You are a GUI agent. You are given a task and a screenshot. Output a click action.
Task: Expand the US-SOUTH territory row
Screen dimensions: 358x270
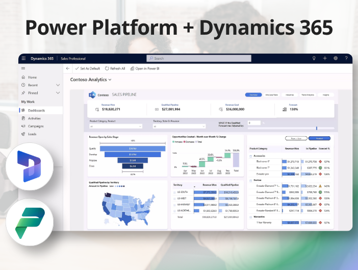[x=174, y=192]
